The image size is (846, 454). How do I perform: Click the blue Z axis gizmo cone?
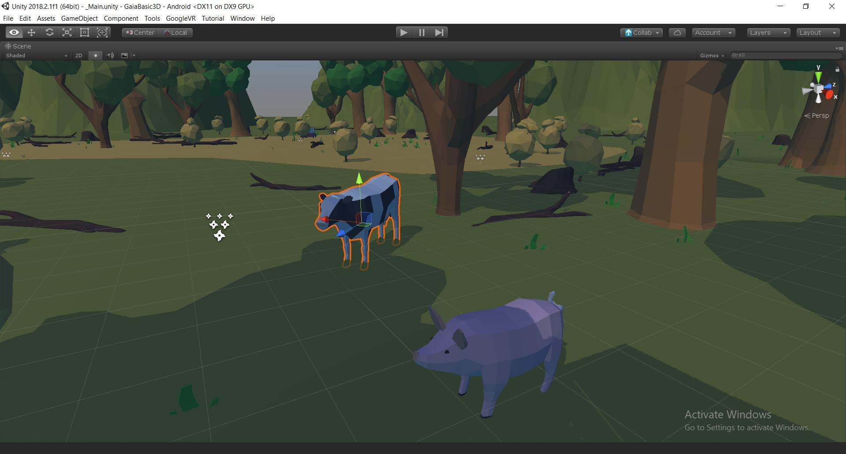pos(828,86)
